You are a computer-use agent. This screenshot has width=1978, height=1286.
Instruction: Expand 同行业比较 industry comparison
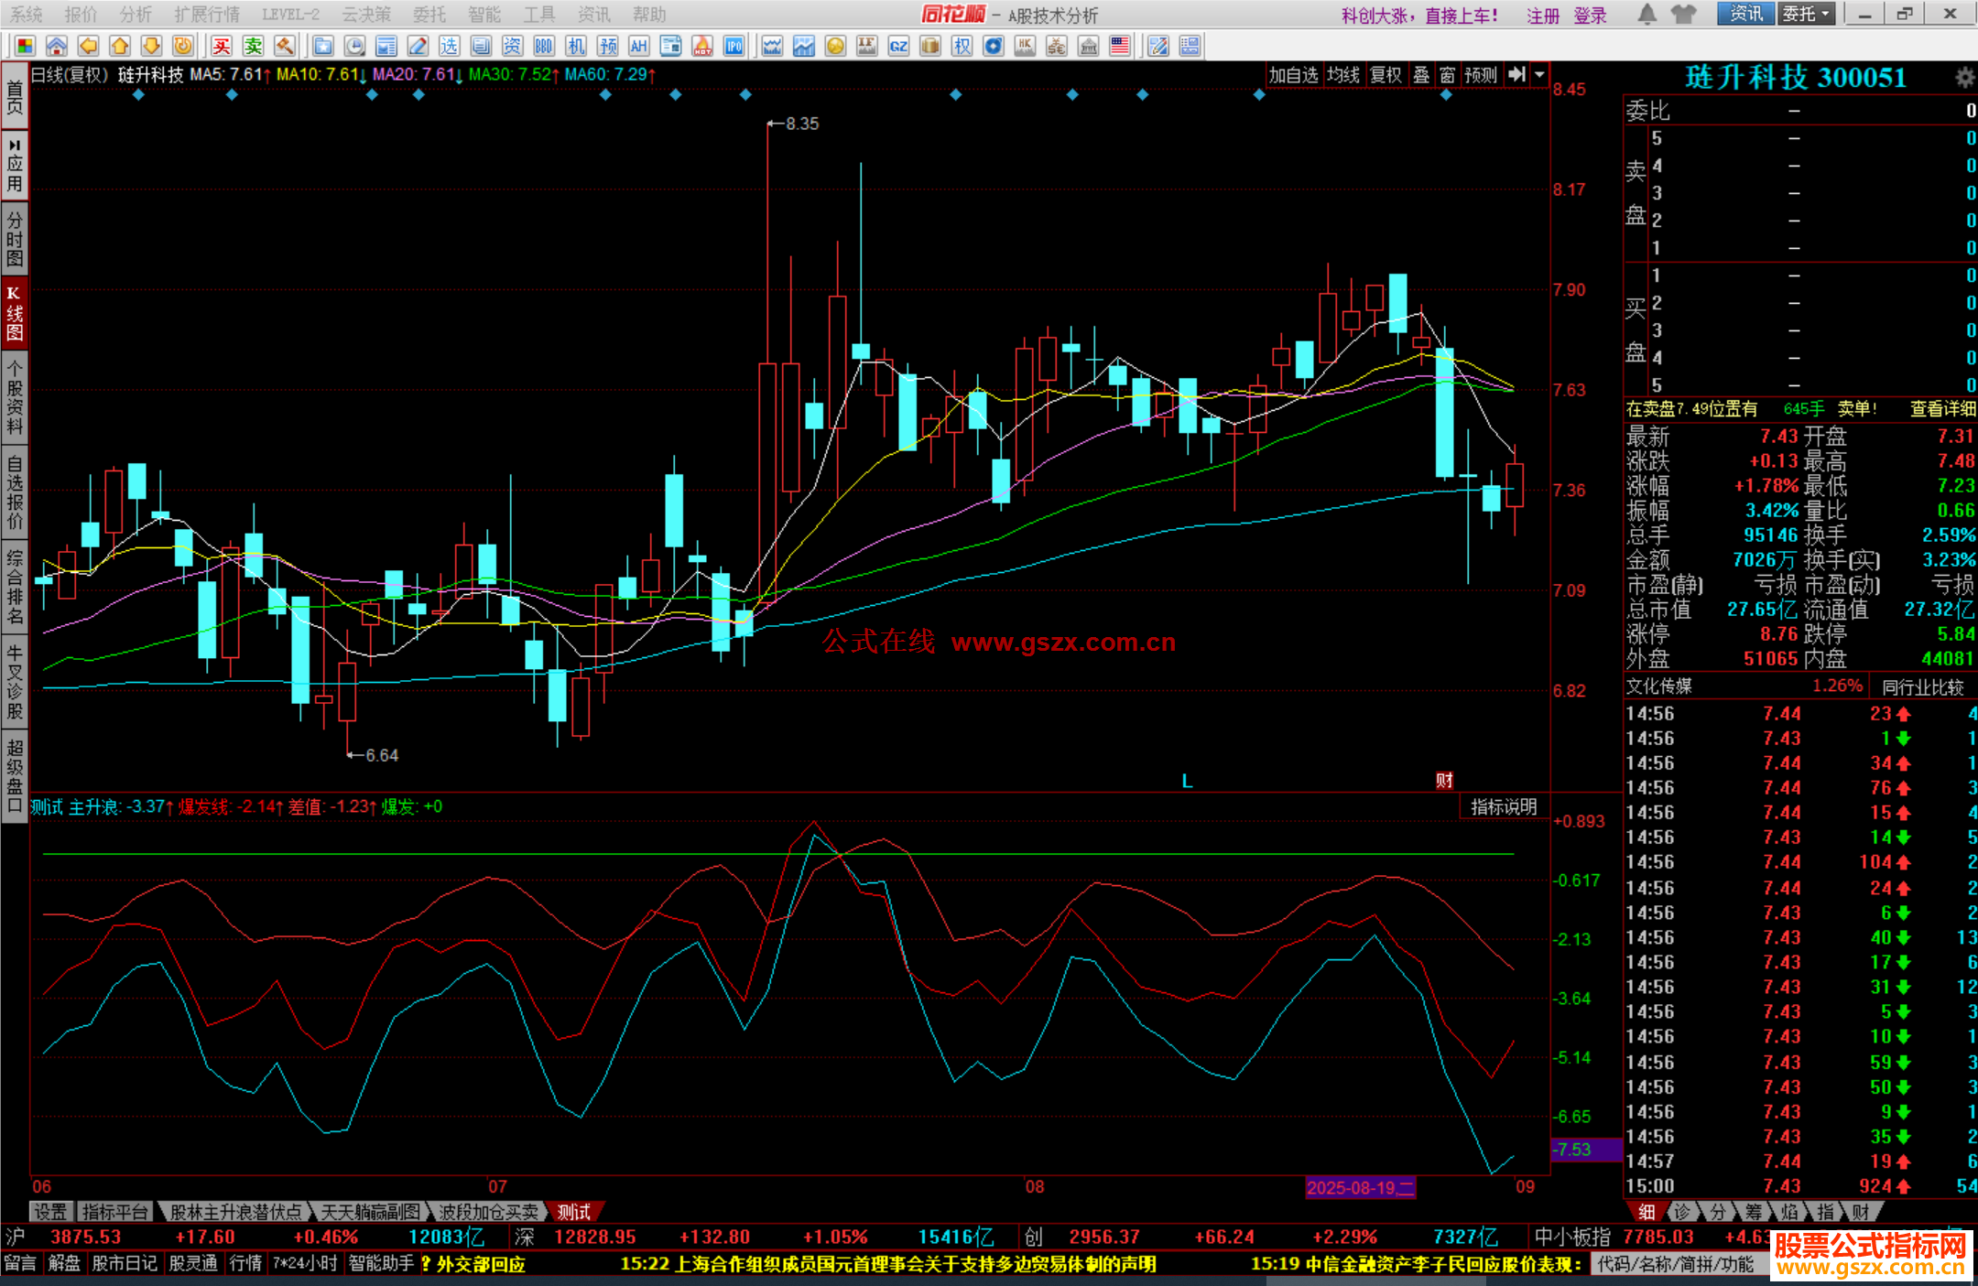(1922, 686)
